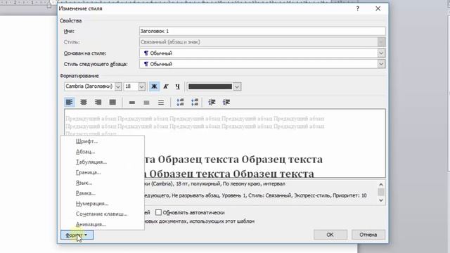The image size is (450, 253).
Task: Set 1.5 line spacing
Action: (x=146, y=102)
